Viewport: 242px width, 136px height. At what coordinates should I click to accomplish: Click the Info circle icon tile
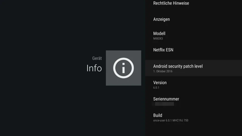(123, 68)
